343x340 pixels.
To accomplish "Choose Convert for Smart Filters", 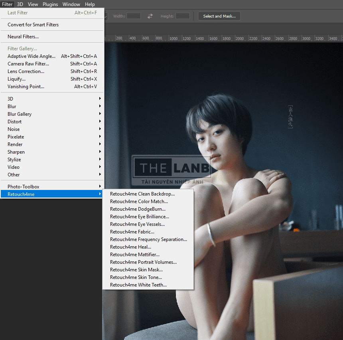I will point(52,25).
